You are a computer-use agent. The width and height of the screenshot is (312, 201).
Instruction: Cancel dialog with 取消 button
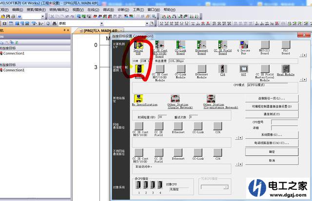272,161
